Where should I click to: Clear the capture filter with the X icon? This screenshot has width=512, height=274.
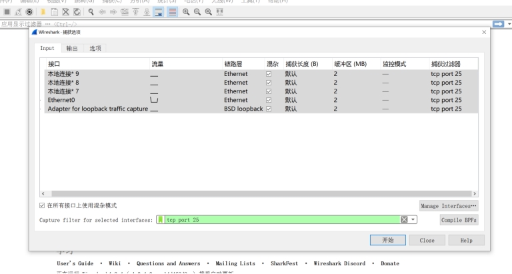(403, 220)
